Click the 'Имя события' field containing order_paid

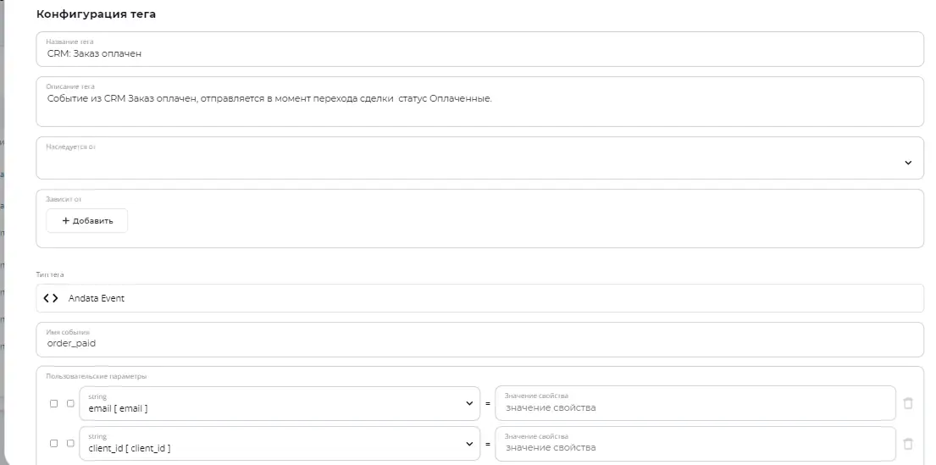click(480, 340)
